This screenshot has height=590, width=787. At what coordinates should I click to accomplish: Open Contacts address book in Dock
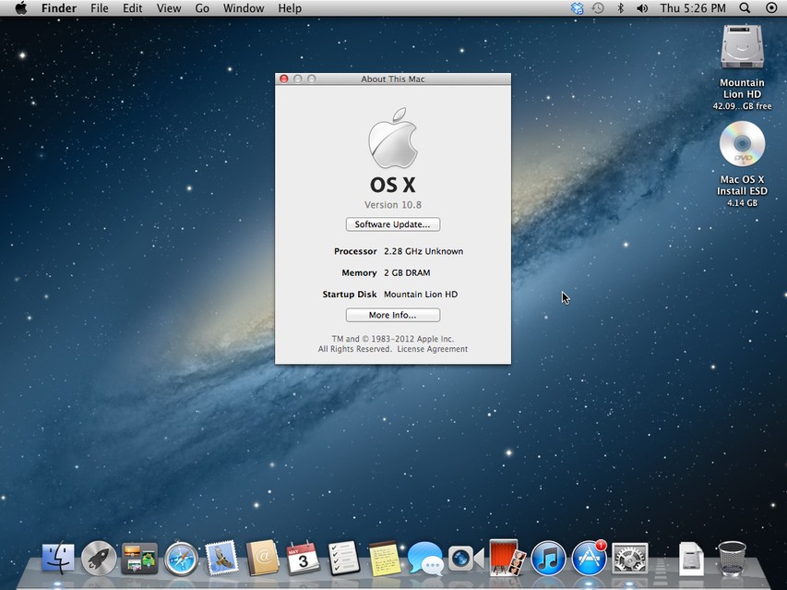262,558
